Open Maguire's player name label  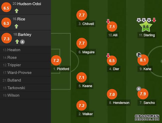click(86, 52)
